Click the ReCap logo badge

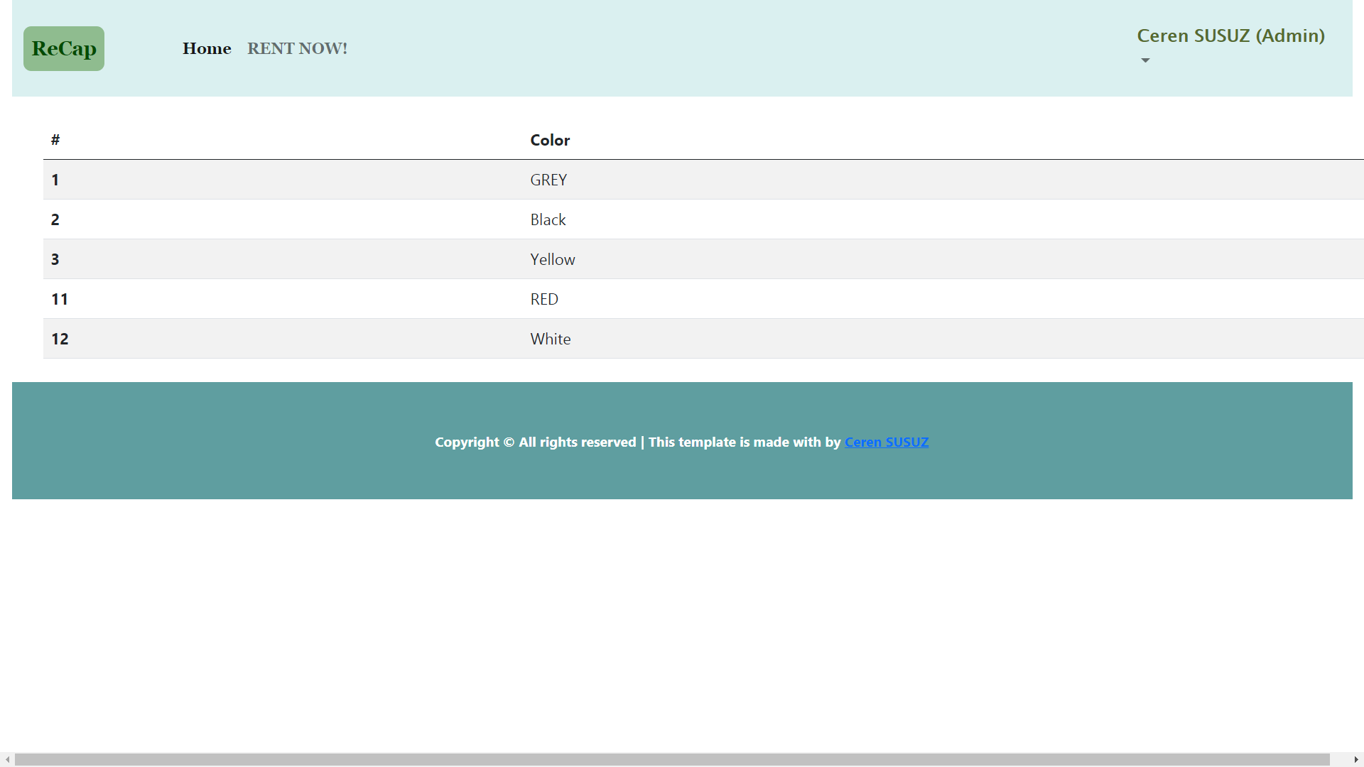[64, 48]
